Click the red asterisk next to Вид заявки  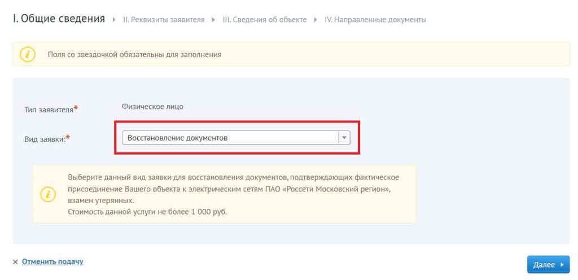click(x=68, y=137)
